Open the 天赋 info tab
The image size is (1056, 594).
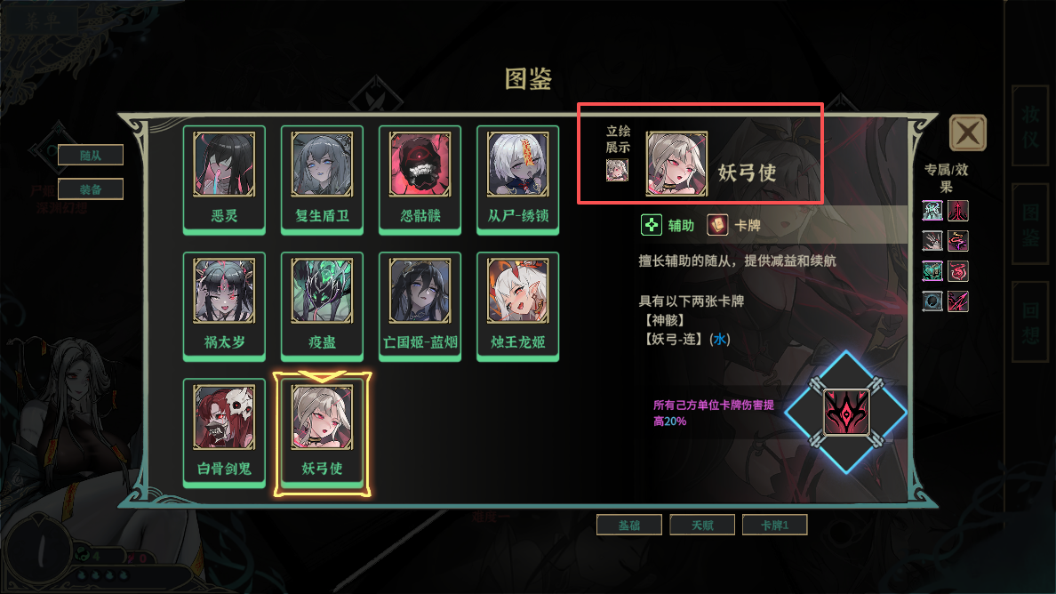tap(702, 525)
